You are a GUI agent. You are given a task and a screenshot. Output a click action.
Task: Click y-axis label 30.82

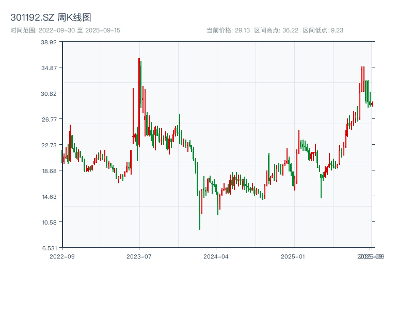49,94
